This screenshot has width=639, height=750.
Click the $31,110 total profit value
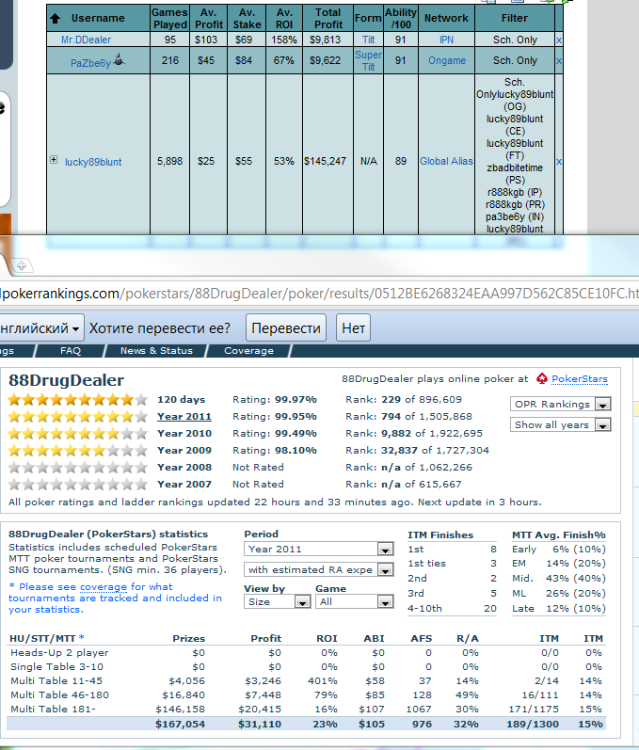(260, 725)
